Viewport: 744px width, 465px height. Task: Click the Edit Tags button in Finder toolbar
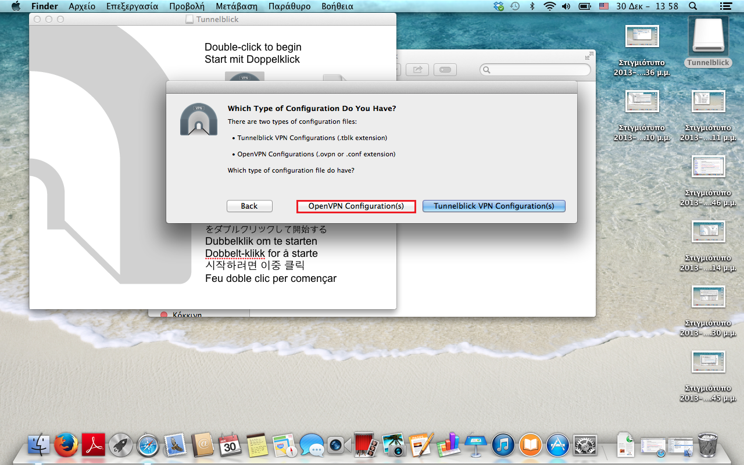445,70
